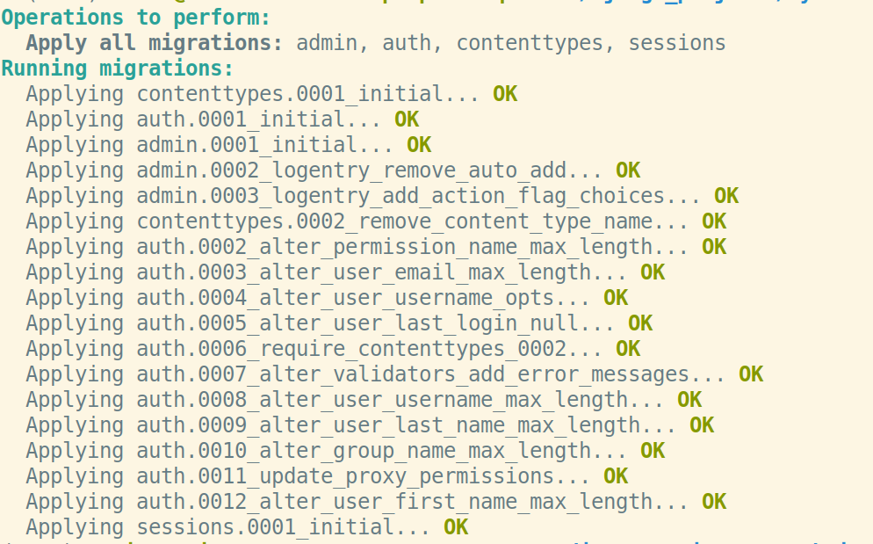Click OK after sessions.0001_initial
This screenshot has height=544, width=873.
point(456,528)
